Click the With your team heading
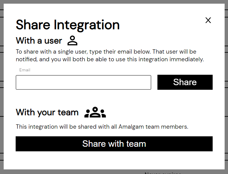This screenshot has width=228, height=174. pos(47,112)
